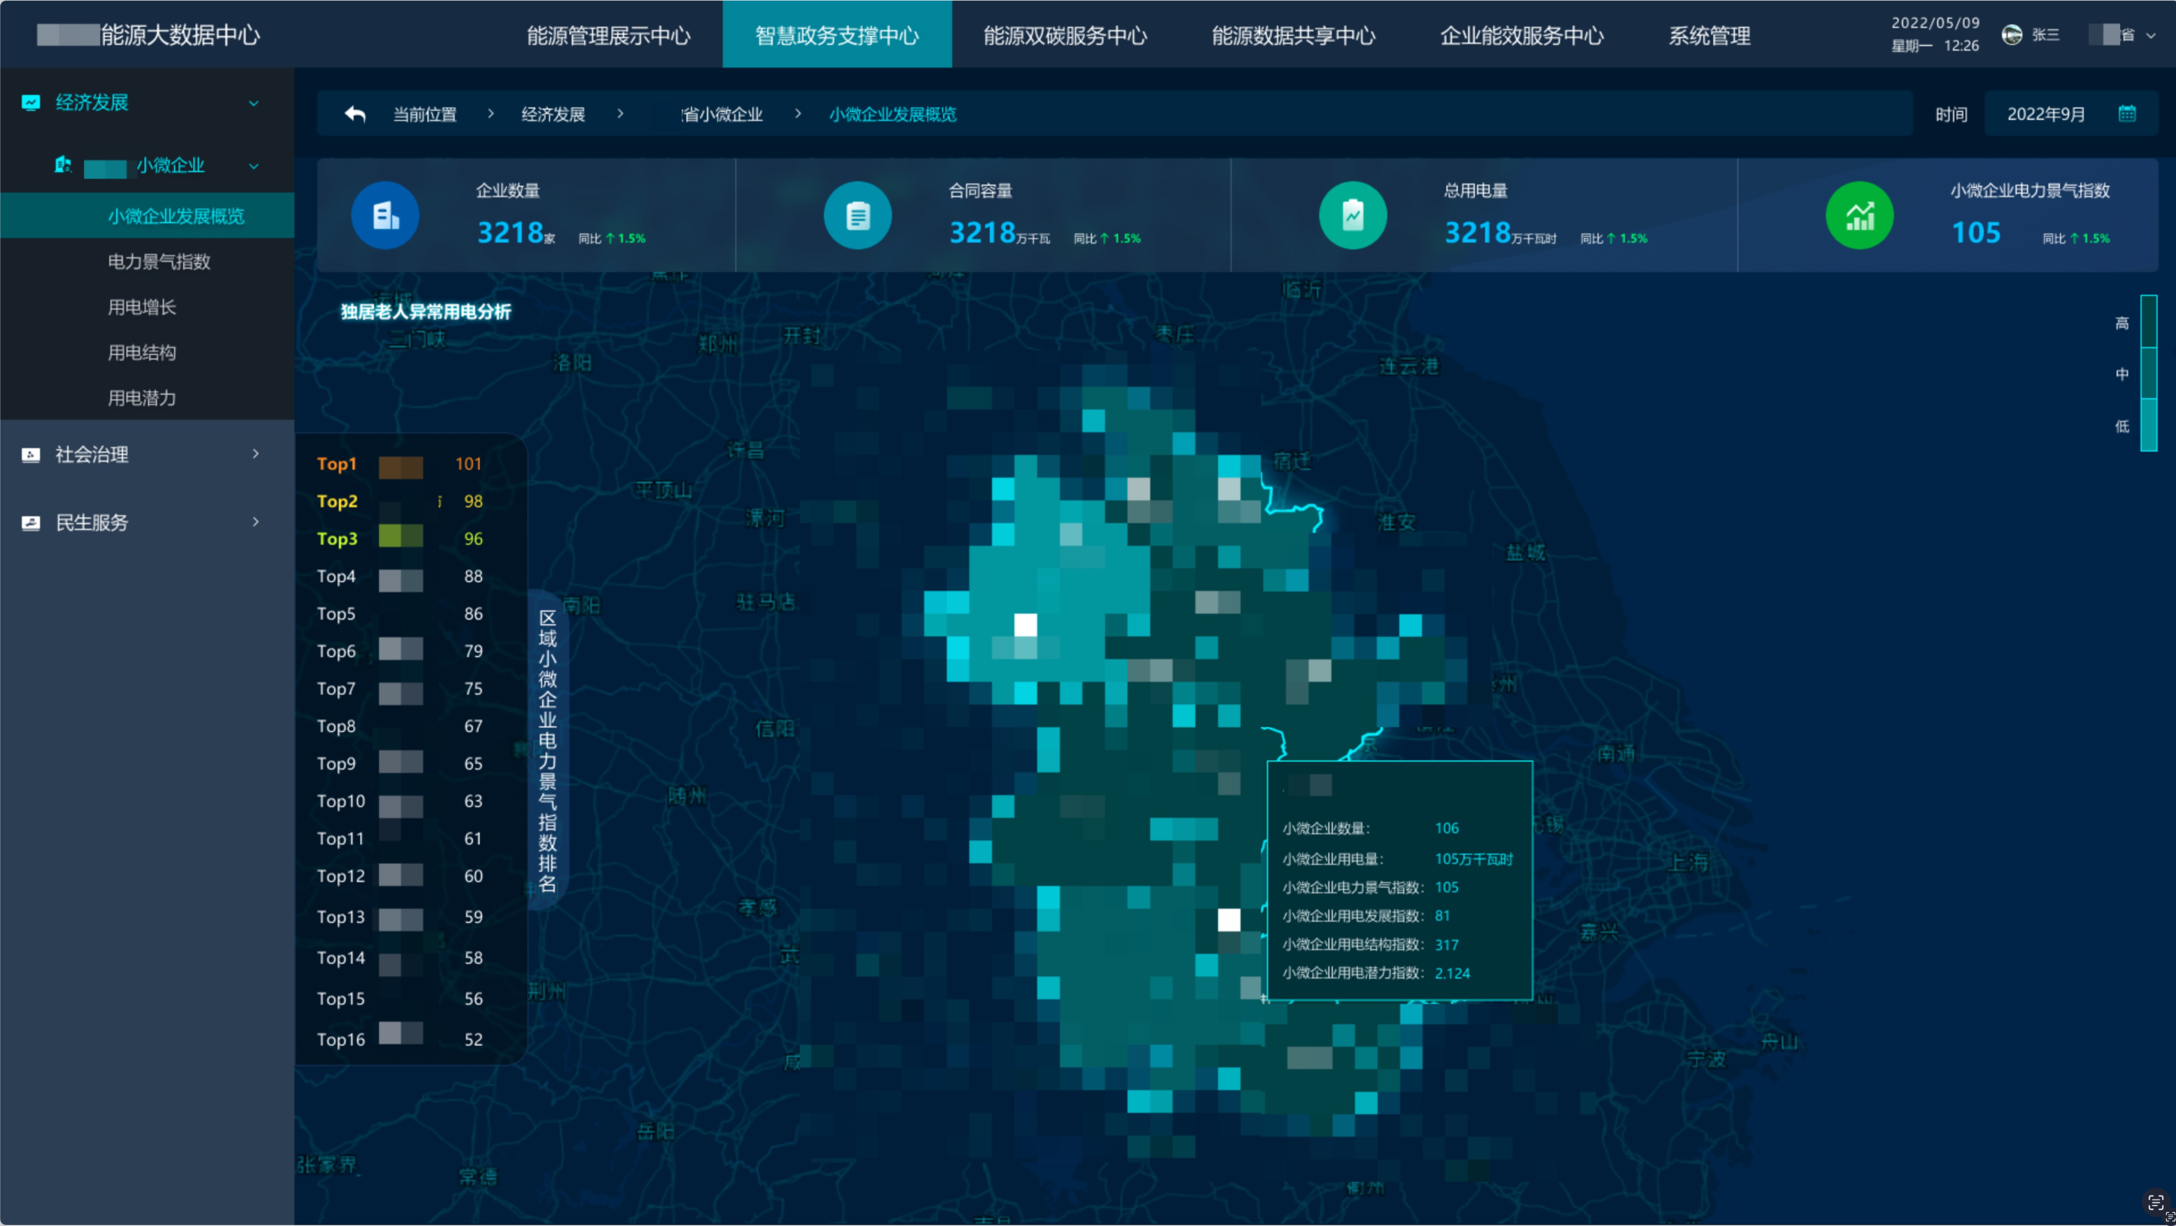The width and height of the screenshot is (2176, 1226).
Task: Click the back arrow in breadcrumb bar
Action: click(355, 114)
